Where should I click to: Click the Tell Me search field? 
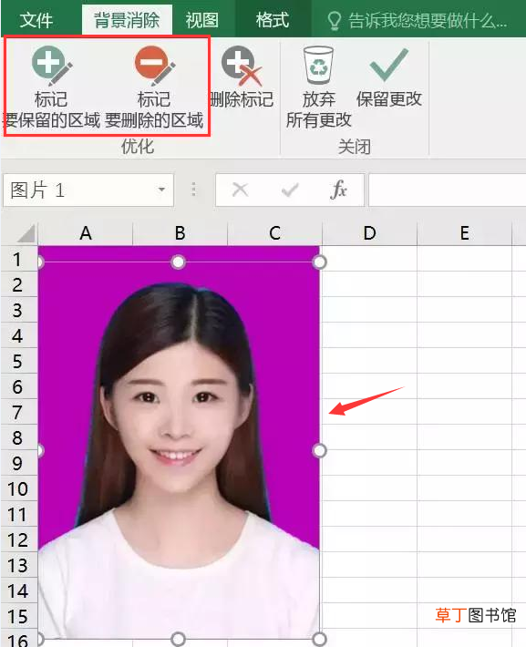click(417, 20)
